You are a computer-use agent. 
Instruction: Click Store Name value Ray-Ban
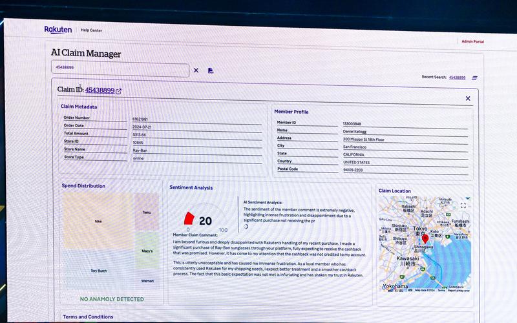140,151
